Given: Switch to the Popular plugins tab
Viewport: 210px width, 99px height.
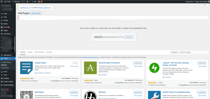Looking at the screenshot, I should [30, 52].
